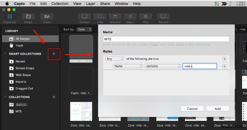Add rule group with top plus button
247x130 pixels.
tap(224, 59)
